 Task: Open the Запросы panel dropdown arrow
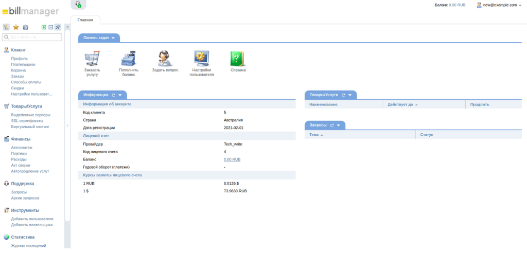point(339,125)
